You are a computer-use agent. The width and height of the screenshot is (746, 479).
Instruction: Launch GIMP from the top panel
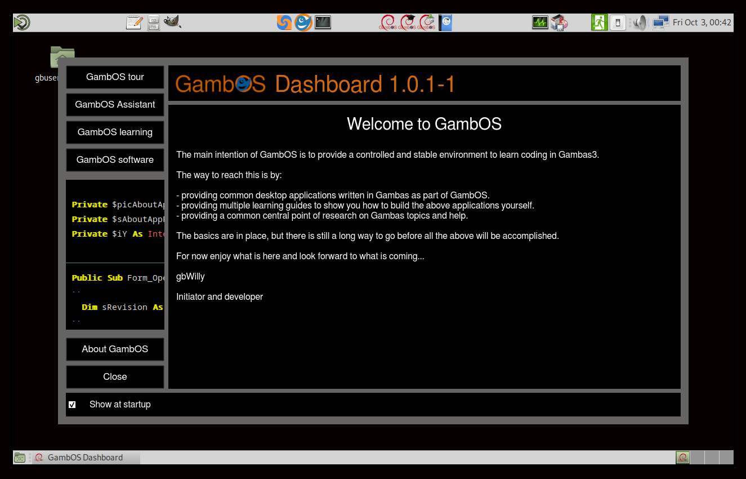pyautogui.click(x=172, y=23)
